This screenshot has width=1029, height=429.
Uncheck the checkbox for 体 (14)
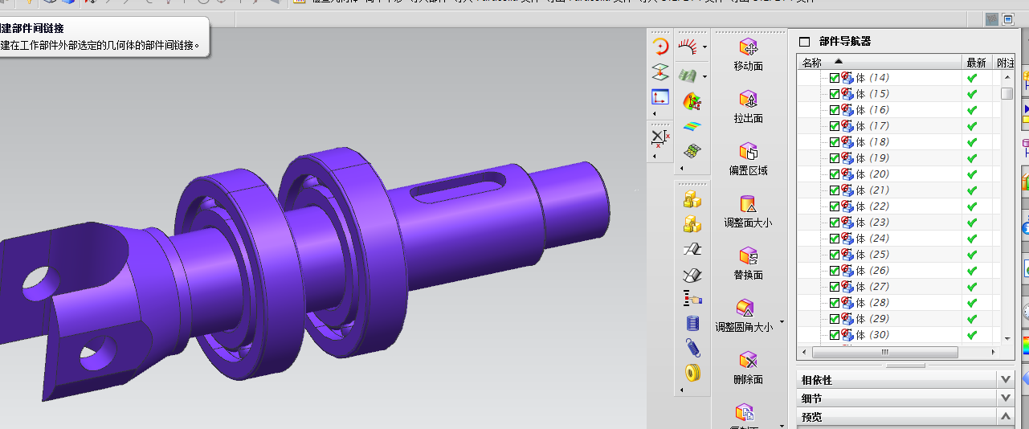tap(835, 78)
